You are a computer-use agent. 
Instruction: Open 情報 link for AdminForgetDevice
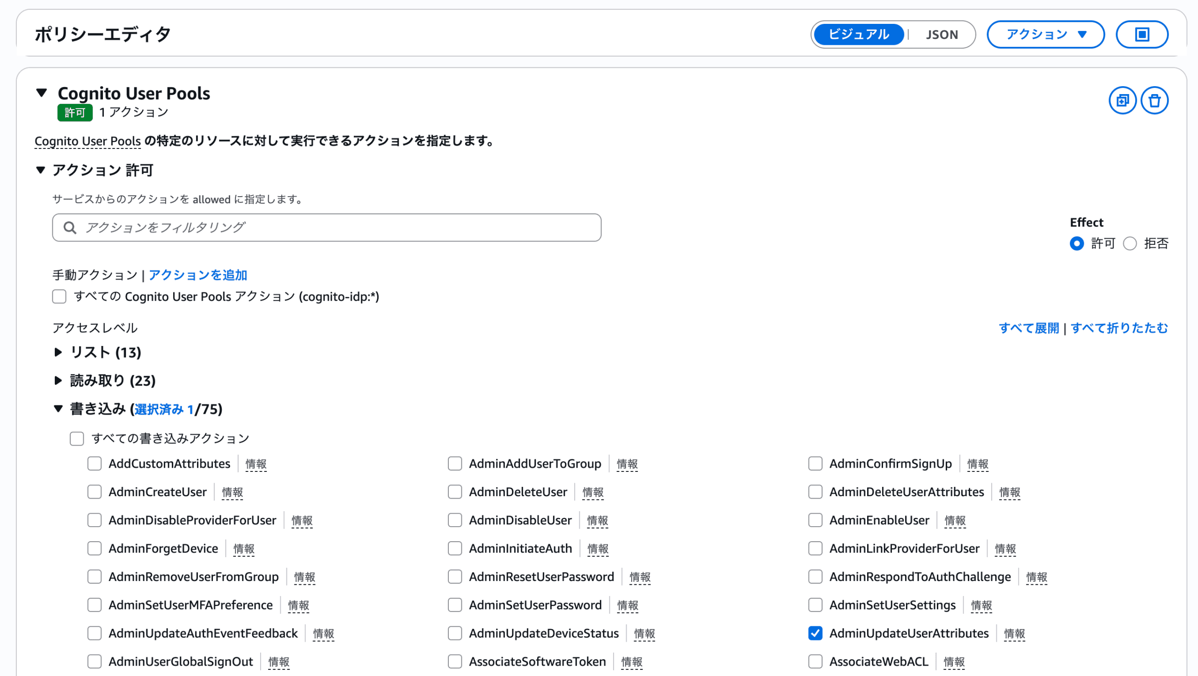tap(244, 549)
